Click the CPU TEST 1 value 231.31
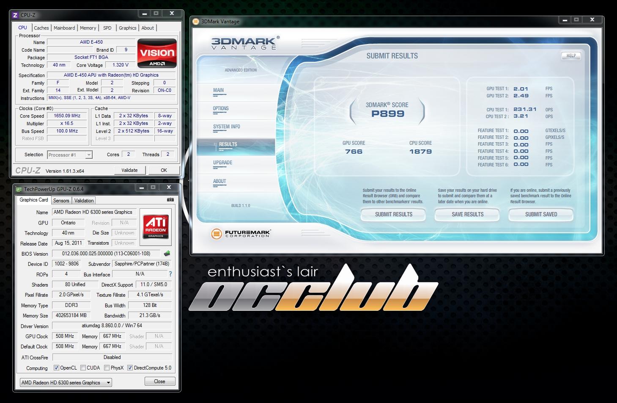Viewport: 617px width, 403px height. (x=525, y=109)
